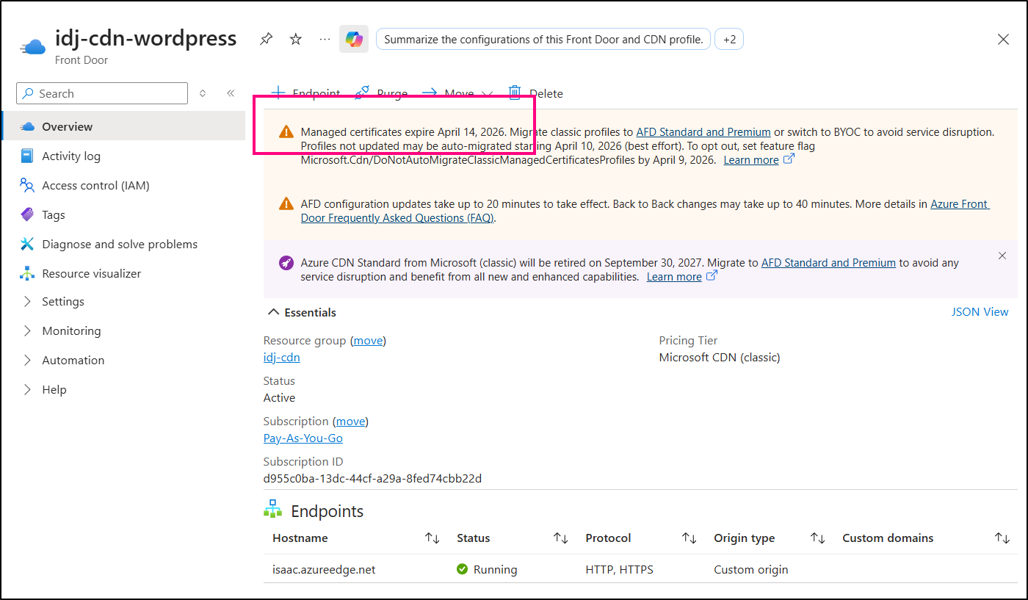Open the Activity log menu item
This screenshot has height=600, width=1028.
pyautogui.click(x=70, y=156)
